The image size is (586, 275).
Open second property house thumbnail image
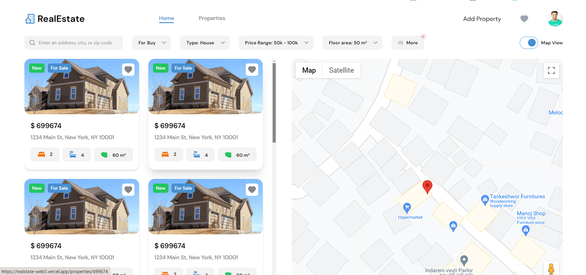point(205,87)
